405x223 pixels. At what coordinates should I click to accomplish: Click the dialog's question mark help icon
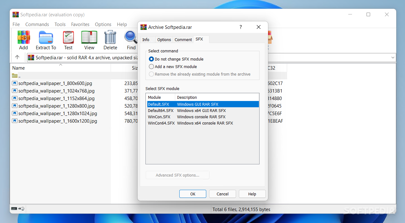click(241, 27)
